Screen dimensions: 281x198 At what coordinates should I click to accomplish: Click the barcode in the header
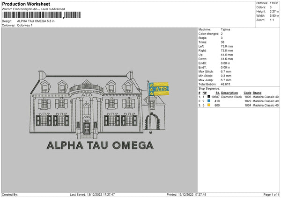41,15
